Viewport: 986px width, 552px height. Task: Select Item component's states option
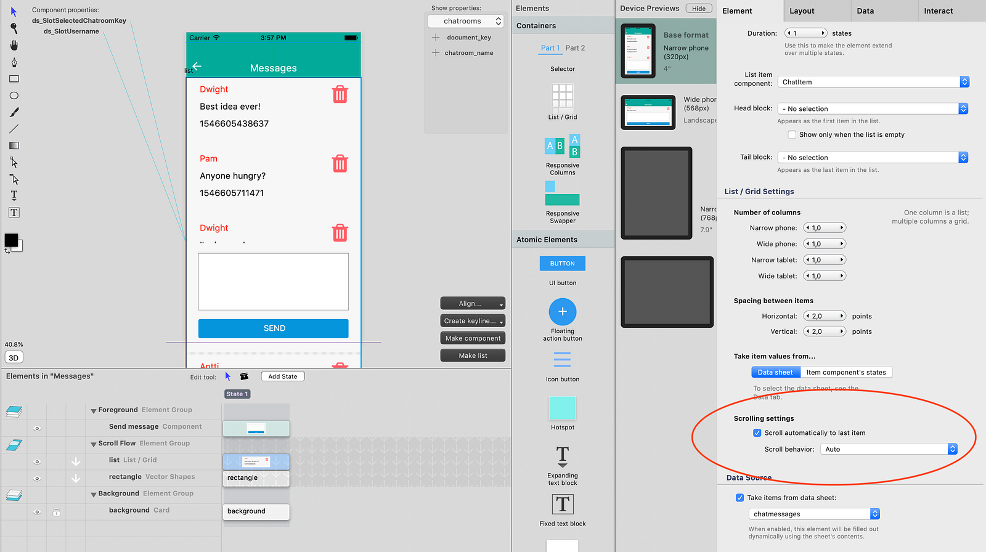coord(846,372)
